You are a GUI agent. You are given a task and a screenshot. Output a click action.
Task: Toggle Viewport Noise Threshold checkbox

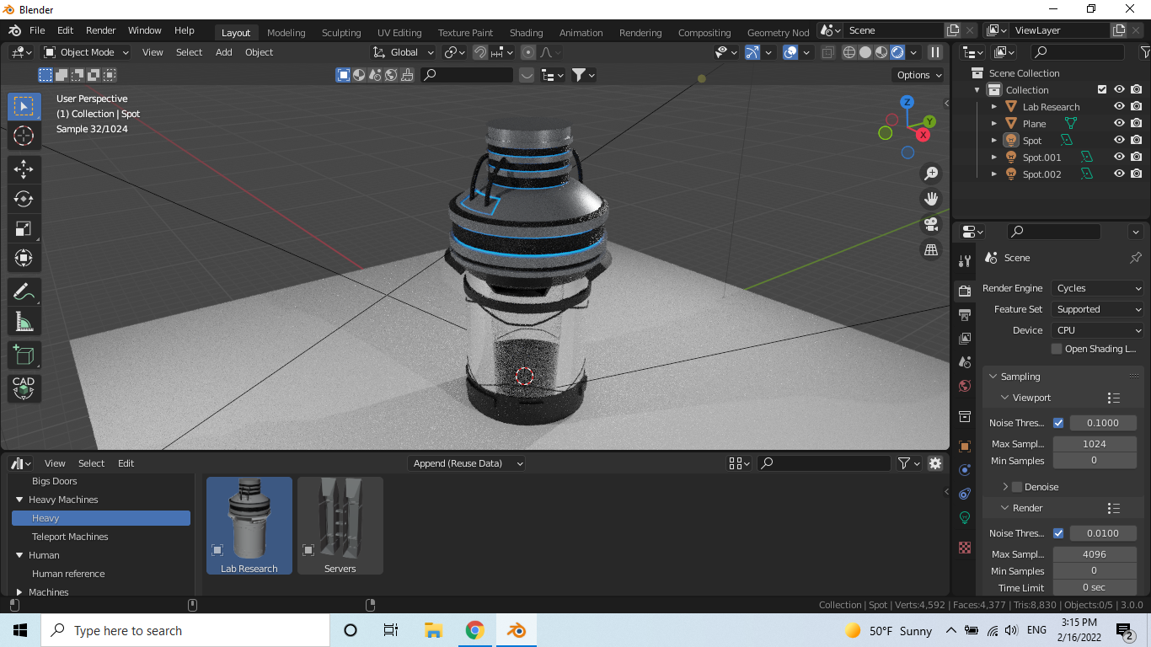click(1058, 423)
